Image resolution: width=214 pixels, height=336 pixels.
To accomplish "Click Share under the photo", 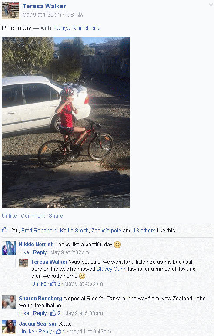I will [56, 215].
